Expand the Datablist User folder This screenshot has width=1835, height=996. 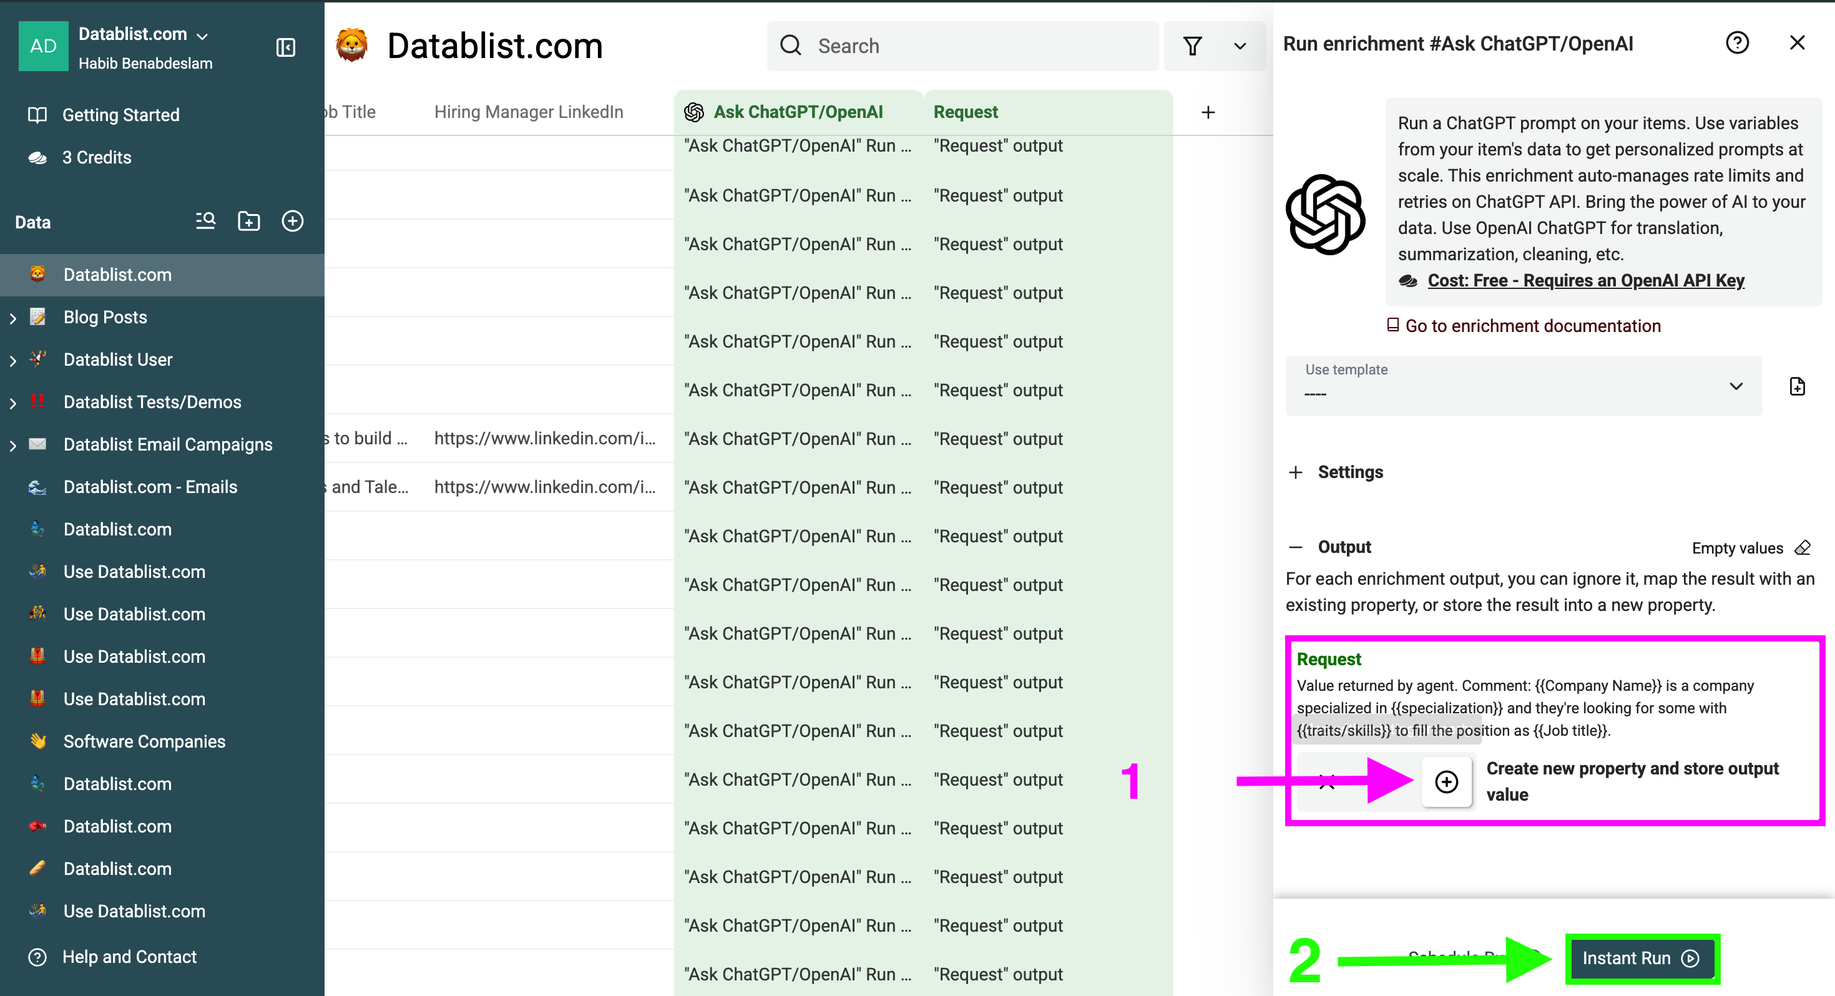[x=13, y=361]
